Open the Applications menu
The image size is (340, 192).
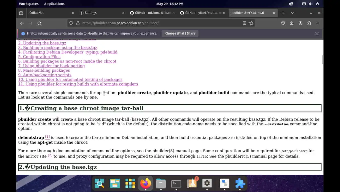[x=54, y=4]
